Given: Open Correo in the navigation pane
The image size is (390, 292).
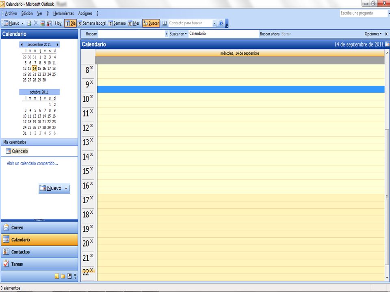Looking at the screenshot, I should tap(39, 228).
